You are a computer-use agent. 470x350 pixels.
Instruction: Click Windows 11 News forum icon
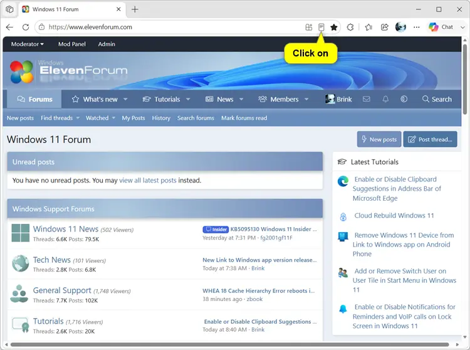click(x=21, y=233)
